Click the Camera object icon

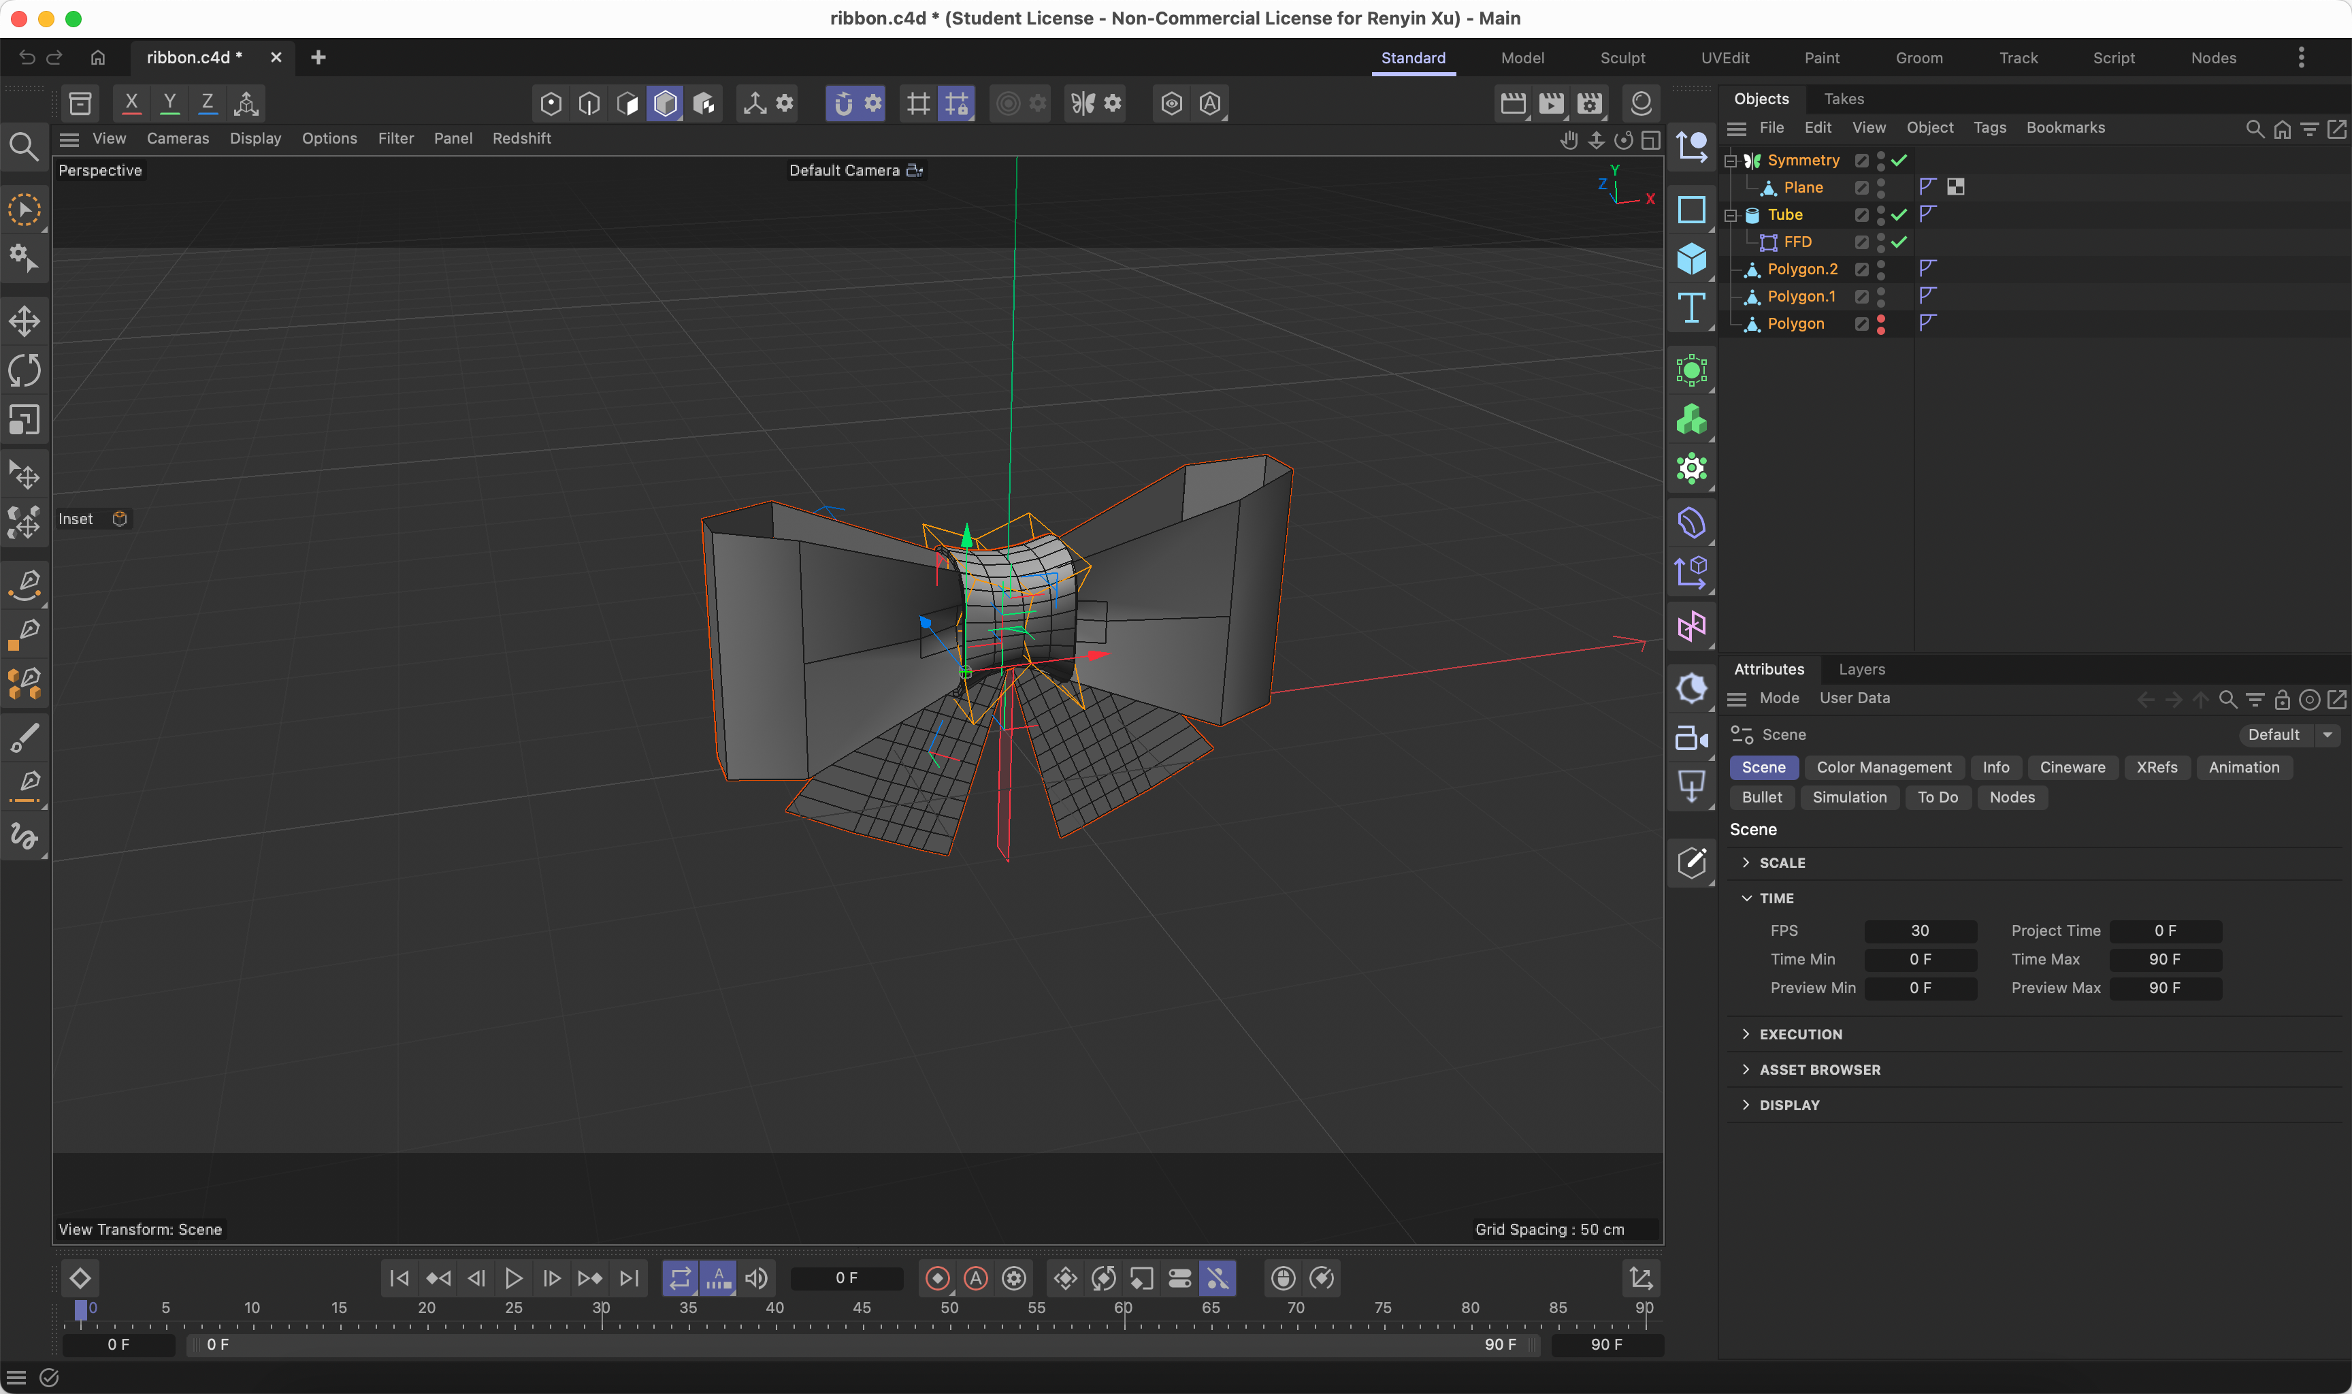pos(1691,739)
